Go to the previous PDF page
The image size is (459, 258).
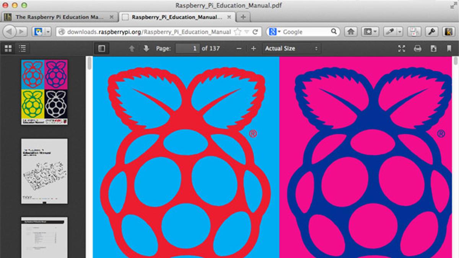pos(132,49)
